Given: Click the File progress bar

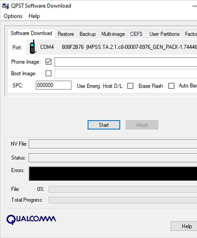Looking at the screenshot, I should 123,189.
